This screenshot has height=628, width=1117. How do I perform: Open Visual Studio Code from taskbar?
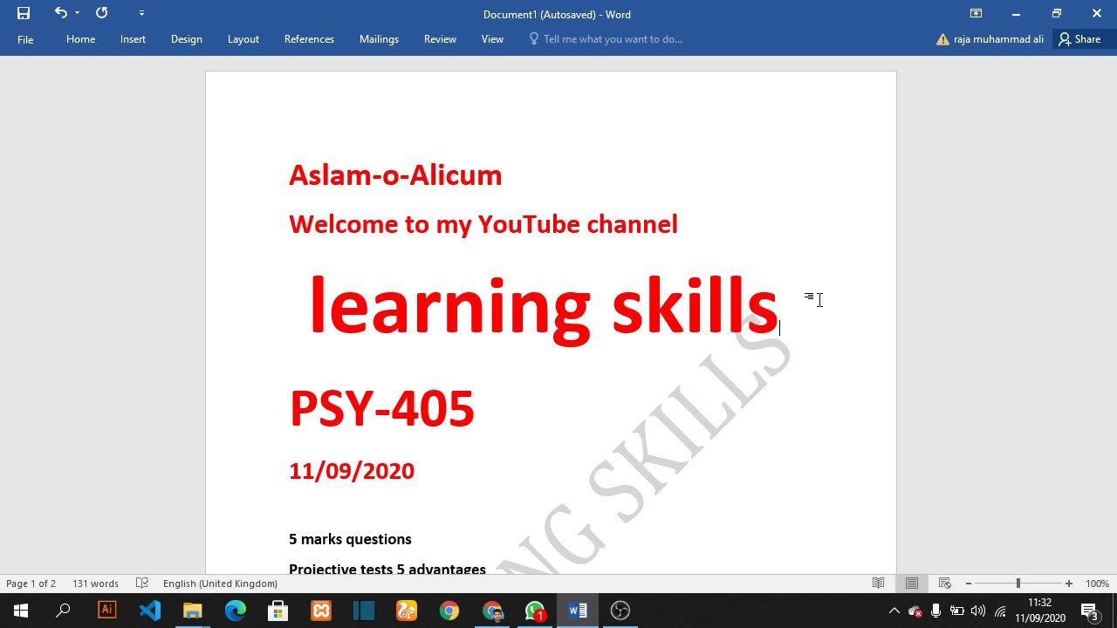click(x=150, y=611)
